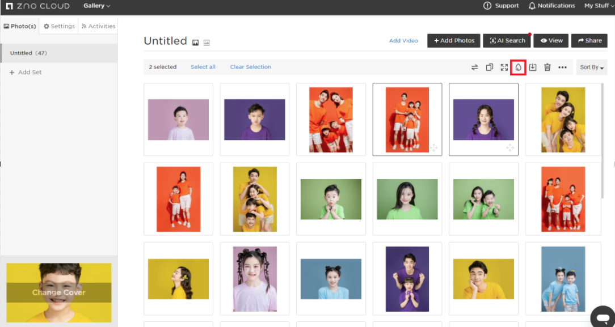Click the photo grid vertical scrollbar
The height and width of the screenshot is (327, 615).
pyautogui.click(x=604, y=141)
